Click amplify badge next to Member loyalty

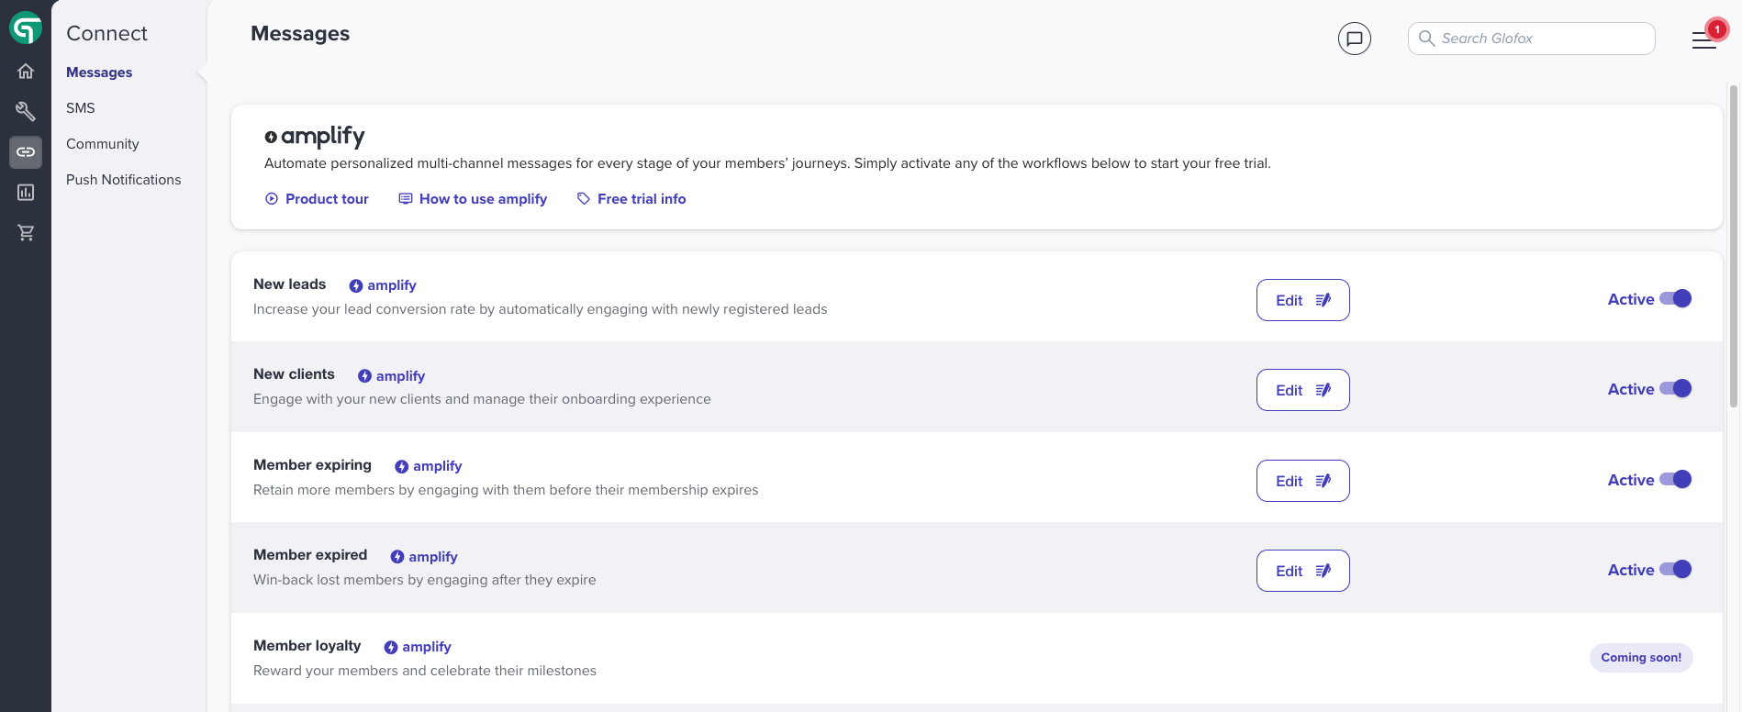[418, 647]
